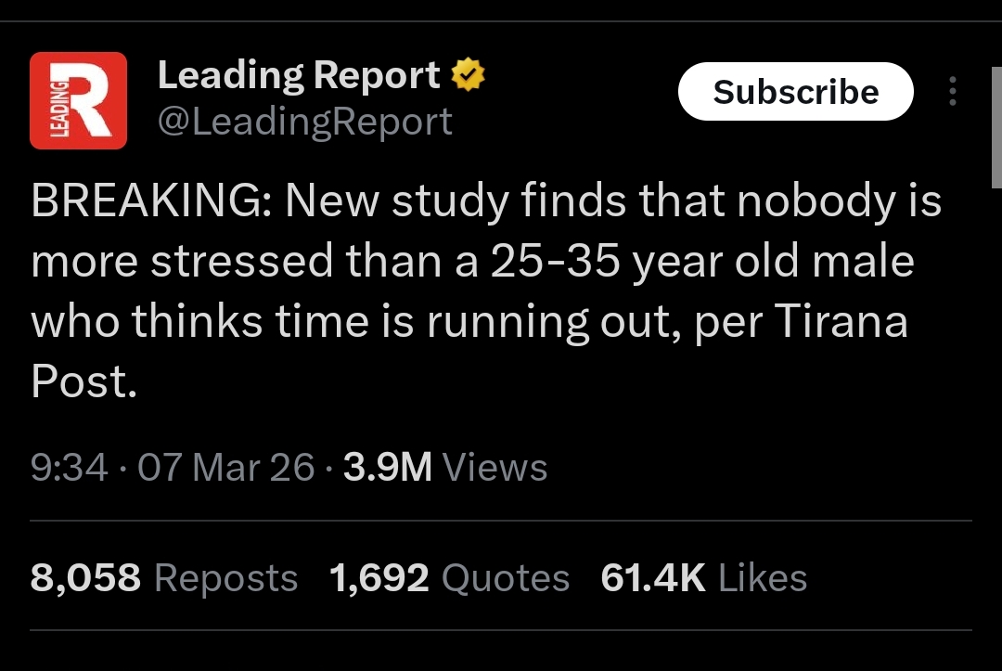1002x671 pixels.
Task: Click the Reposts label
Action: point(225,578)
